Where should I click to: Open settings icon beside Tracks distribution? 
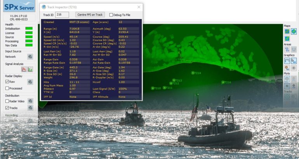[x=30, y=108]
